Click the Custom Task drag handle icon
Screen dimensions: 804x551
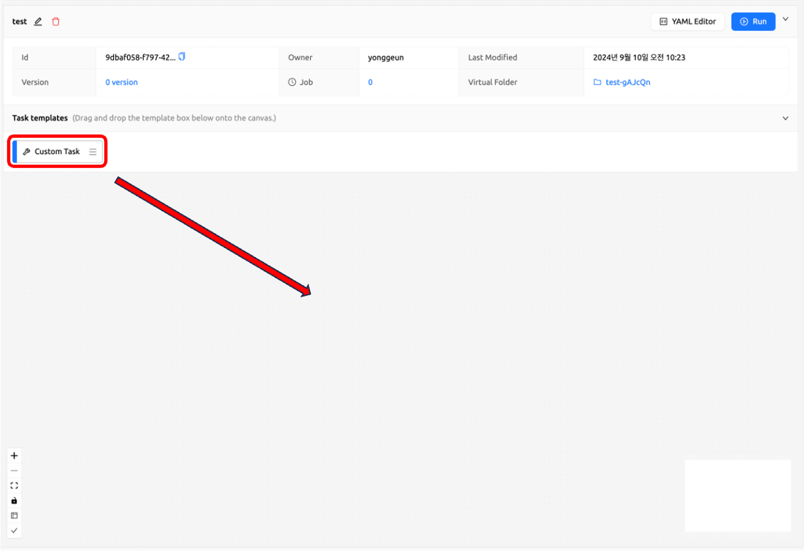[x=93, y=152]
